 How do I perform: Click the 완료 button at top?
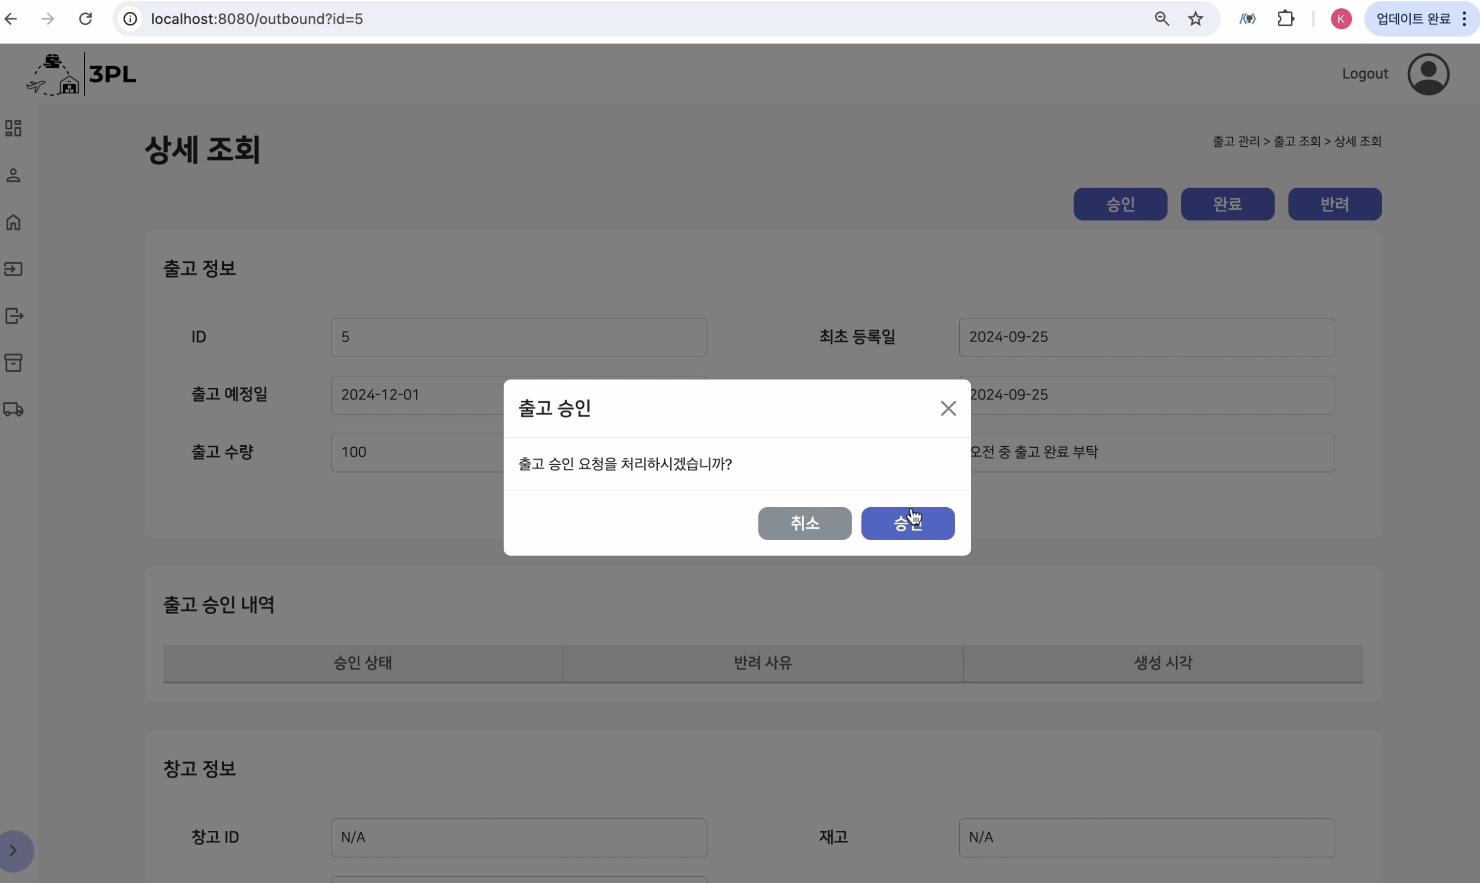[x=1227, y=204]
